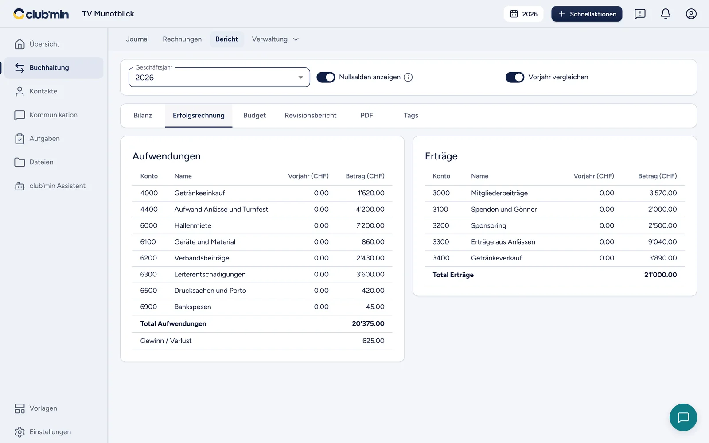
Task: Click the Getränkeeinkauf row name
Action: [x=200, y=193]
